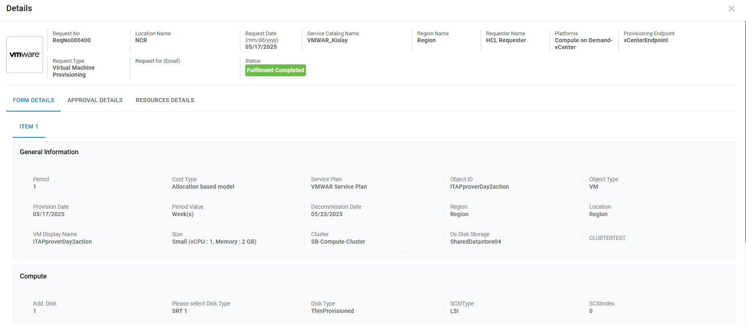Click the SB-Compute-Cluster cluster value
746x324 pixels.
coord(338,242)
